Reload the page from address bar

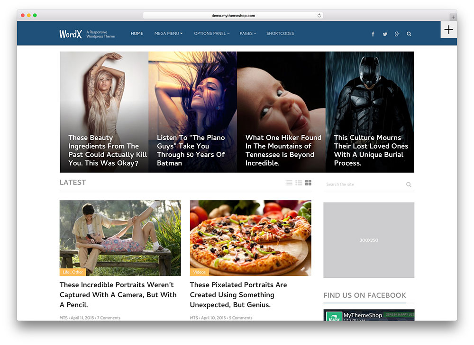pyautogui.click(x=319, y=16)
